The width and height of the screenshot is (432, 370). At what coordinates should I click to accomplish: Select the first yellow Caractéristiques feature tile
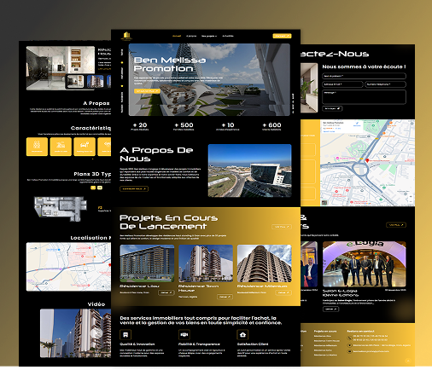pyautogui.click(x=37, y=147)
